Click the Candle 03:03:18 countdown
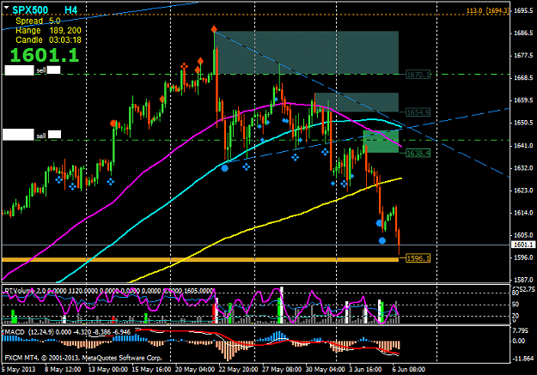 (48, 40)
